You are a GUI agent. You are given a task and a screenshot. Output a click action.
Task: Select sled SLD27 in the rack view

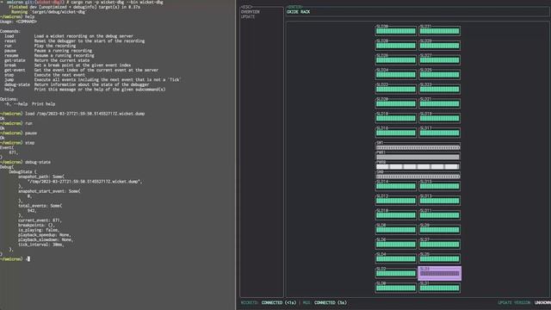[439, 59]
